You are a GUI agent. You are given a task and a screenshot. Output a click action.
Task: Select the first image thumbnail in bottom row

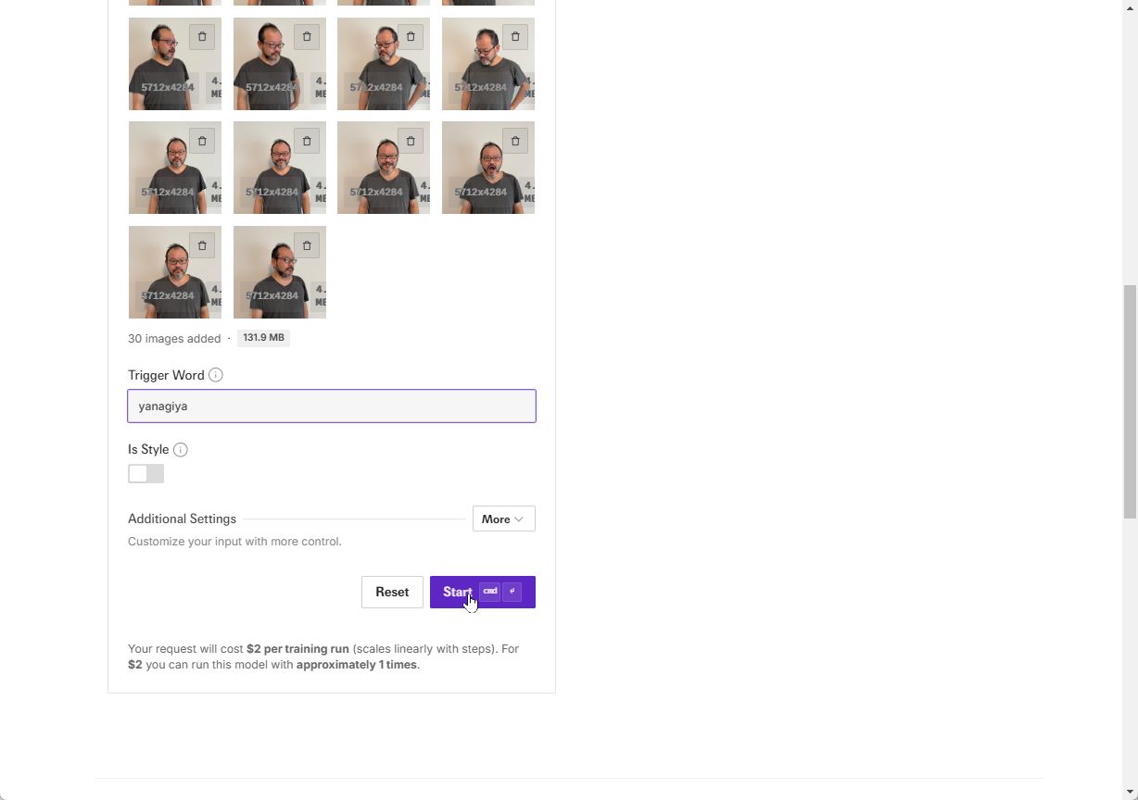click(x=167, y=278)
